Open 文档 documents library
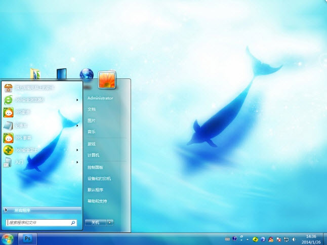This screenshot has width=327, height=245. pyautogui.click(x=92, y=109)
